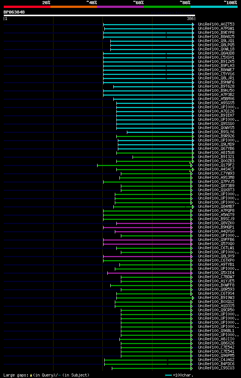Open hit UniRef100_Q9LJQ1
241x378 pixels.
(216, 41)
